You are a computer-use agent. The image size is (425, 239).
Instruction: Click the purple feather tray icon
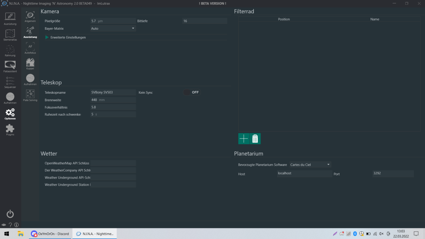[x=335, y=234]
